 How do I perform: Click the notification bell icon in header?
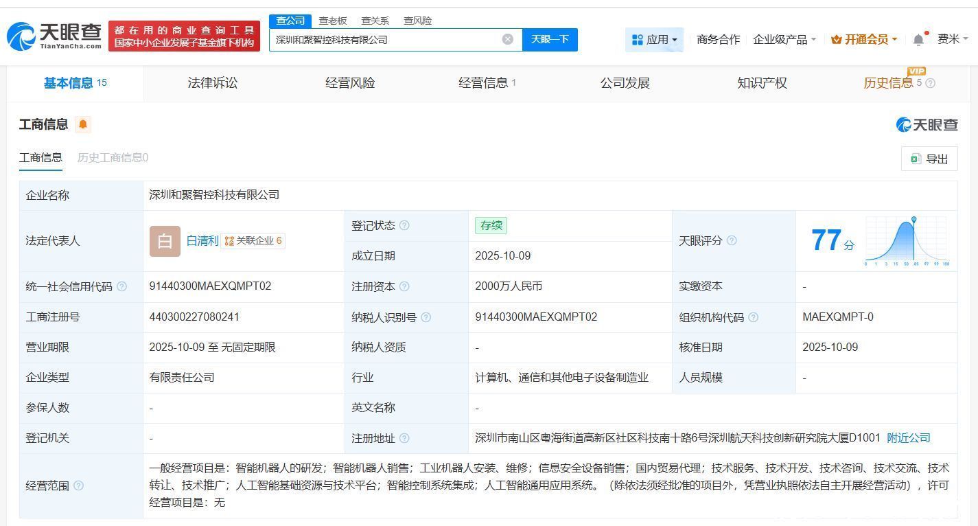pos(918,40)
